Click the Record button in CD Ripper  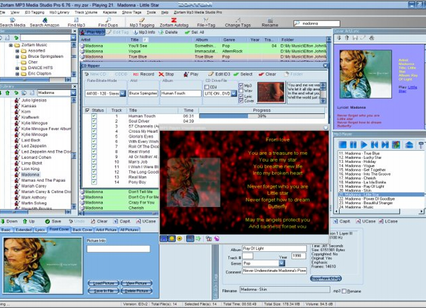(x=144, y=74)
